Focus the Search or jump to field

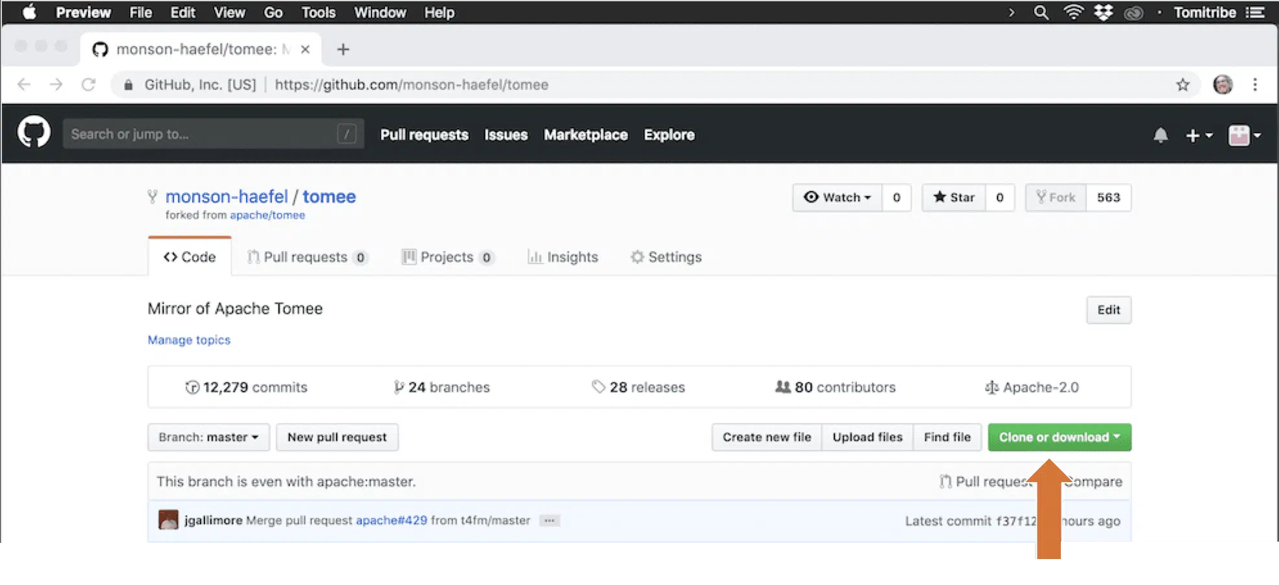tap(201, 134)
